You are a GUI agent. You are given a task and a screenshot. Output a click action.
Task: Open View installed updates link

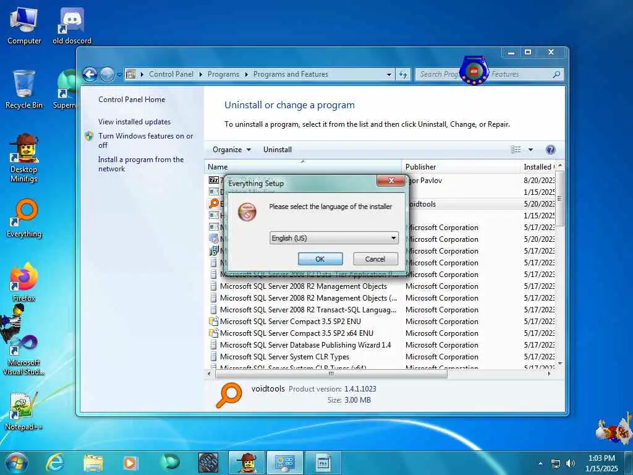pyautogui.click(x=134, y=122)
